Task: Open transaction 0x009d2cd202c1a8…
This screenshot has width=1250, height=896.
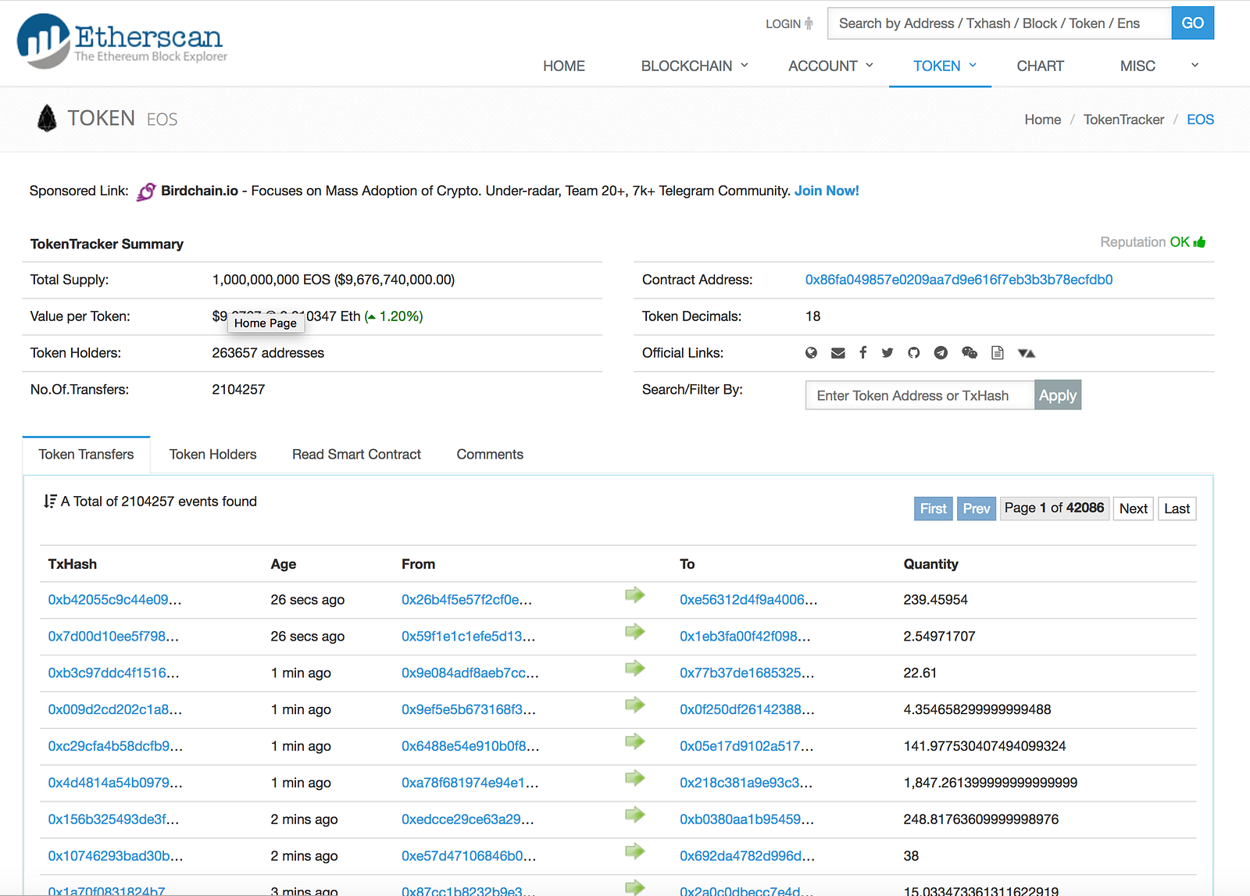Action: tap(115, 710)
